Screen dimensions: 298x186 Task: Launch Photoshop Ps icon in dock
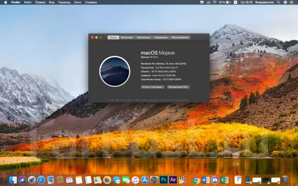(163, 180)
